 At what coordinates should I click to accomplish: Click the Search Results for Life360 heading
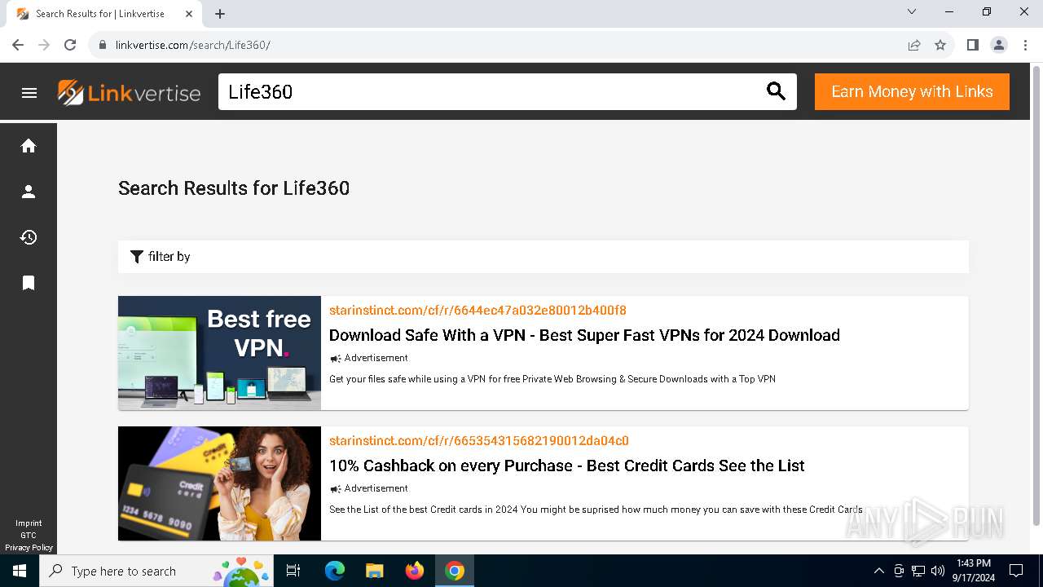click(x=234, y=188)
